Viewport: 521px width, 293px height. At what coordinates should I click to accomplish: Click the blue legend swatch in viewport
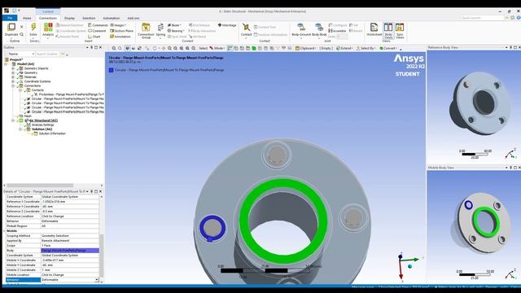(x=111, y=70)
